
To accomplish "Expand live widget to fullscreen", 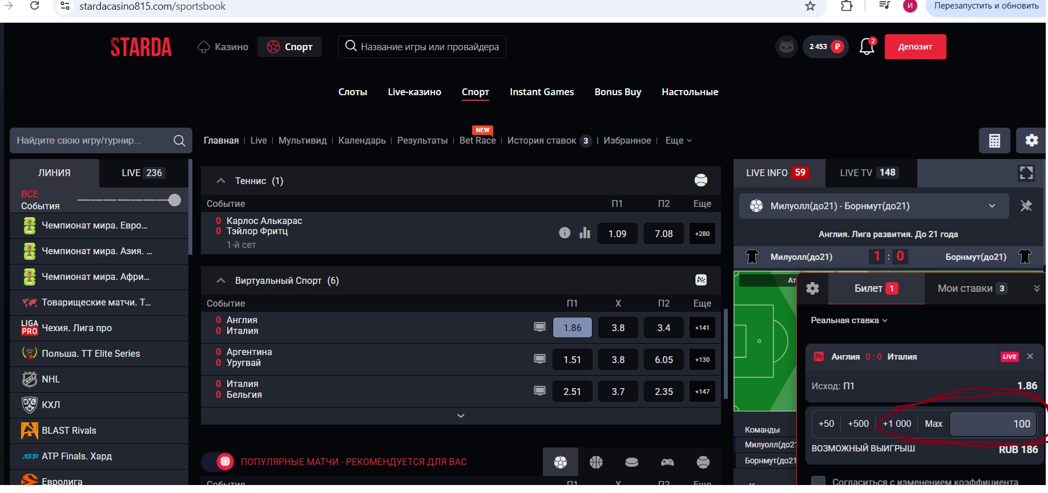I will pos(1026,173).
